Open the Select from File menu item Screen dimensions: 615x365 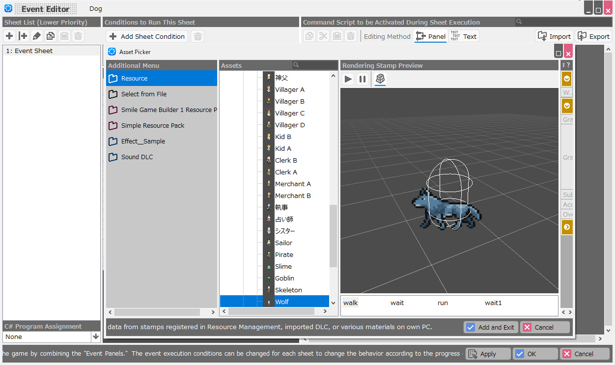point(144,94)
